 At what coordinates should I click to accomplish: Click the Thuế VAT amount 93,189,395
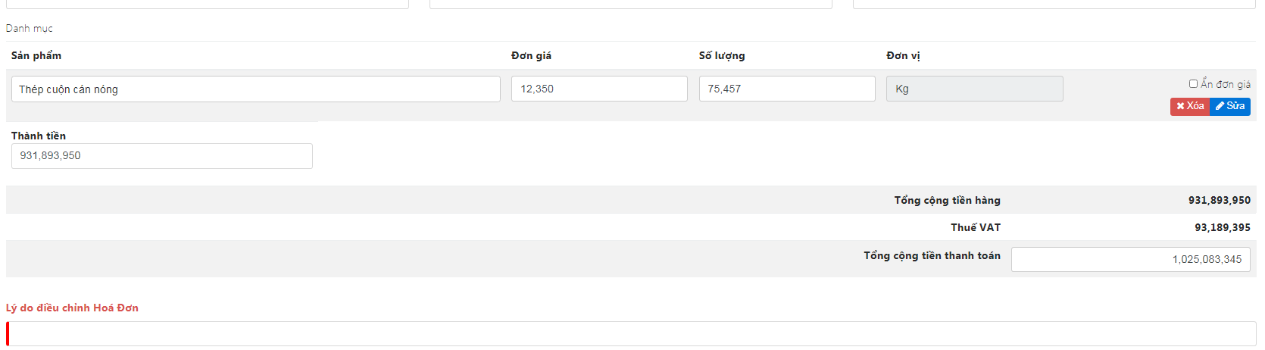pyautogui.click(x=1222, y=227)
